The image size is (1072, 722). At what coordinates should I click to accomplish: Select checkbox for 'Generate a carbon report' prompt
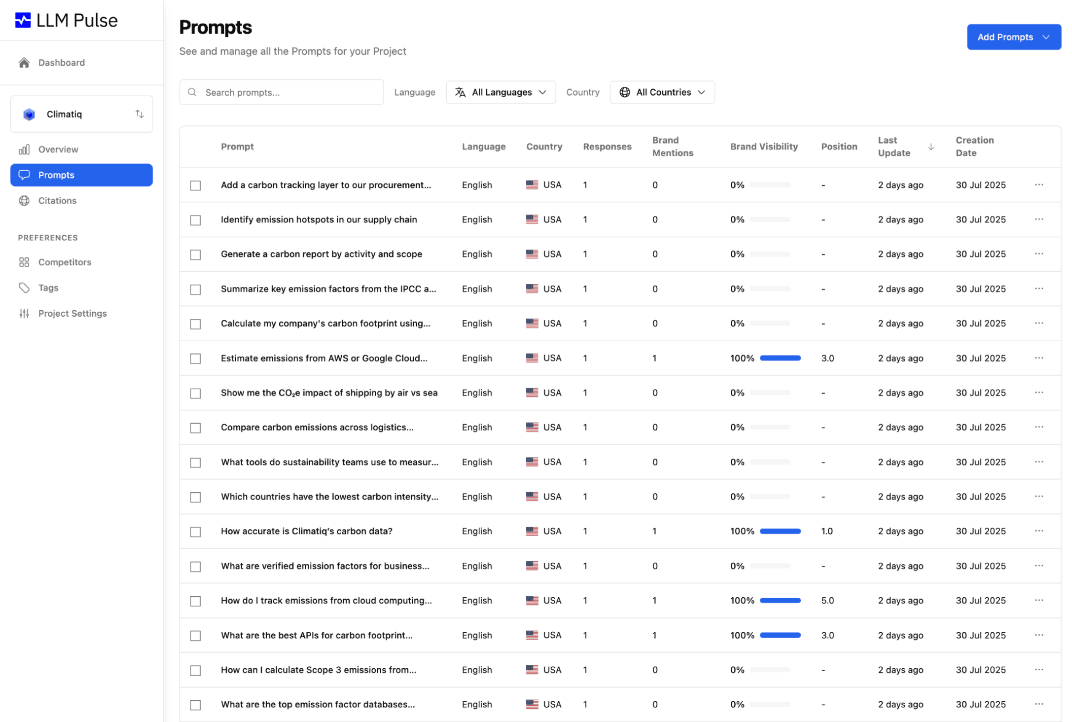196,254
